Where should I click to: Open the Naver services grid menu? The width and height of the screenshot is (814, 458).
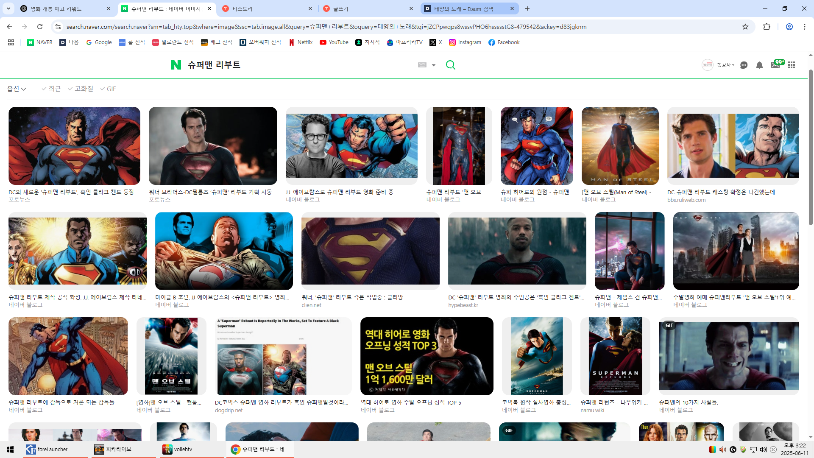[x=792, y=65]
